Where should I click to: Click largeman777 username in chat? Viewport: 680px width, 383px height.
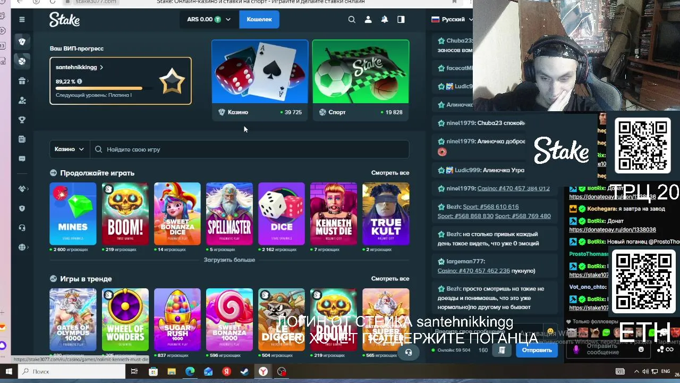click(466, 261)
